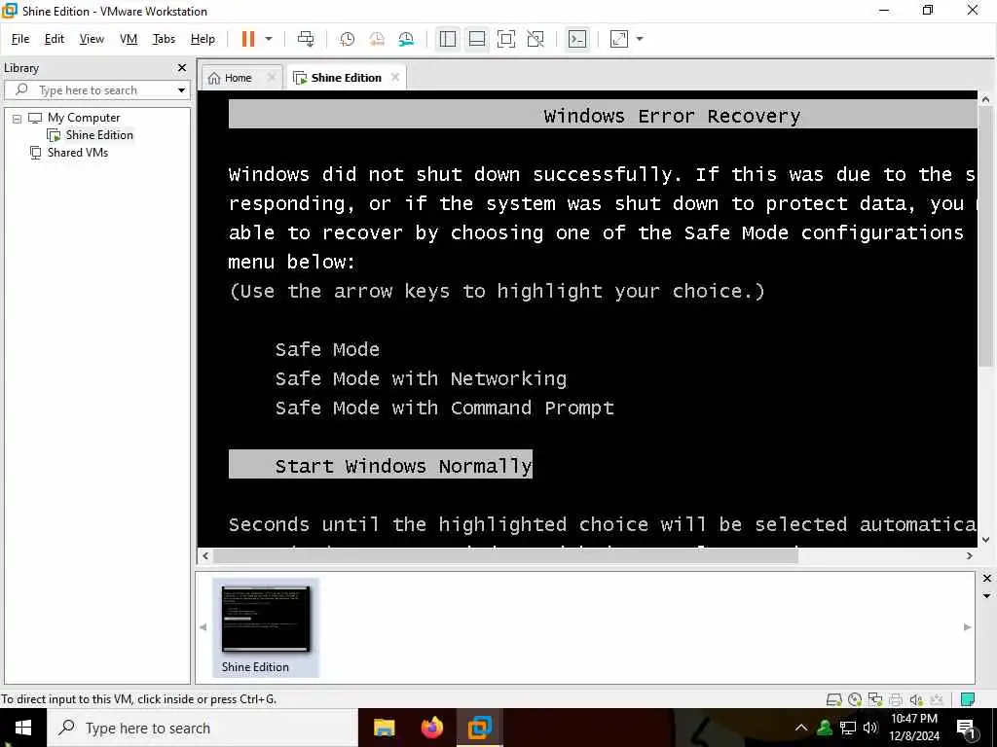The width and height of the screenshot is (997, 747).
Task: Click the hard disk device status icon
Action: click(x=833, y=699)
